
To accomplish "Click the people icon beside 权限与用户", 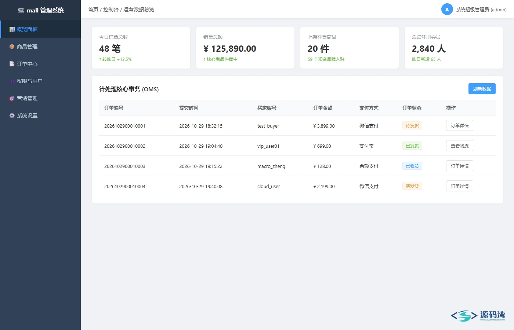I will (12, 81).
